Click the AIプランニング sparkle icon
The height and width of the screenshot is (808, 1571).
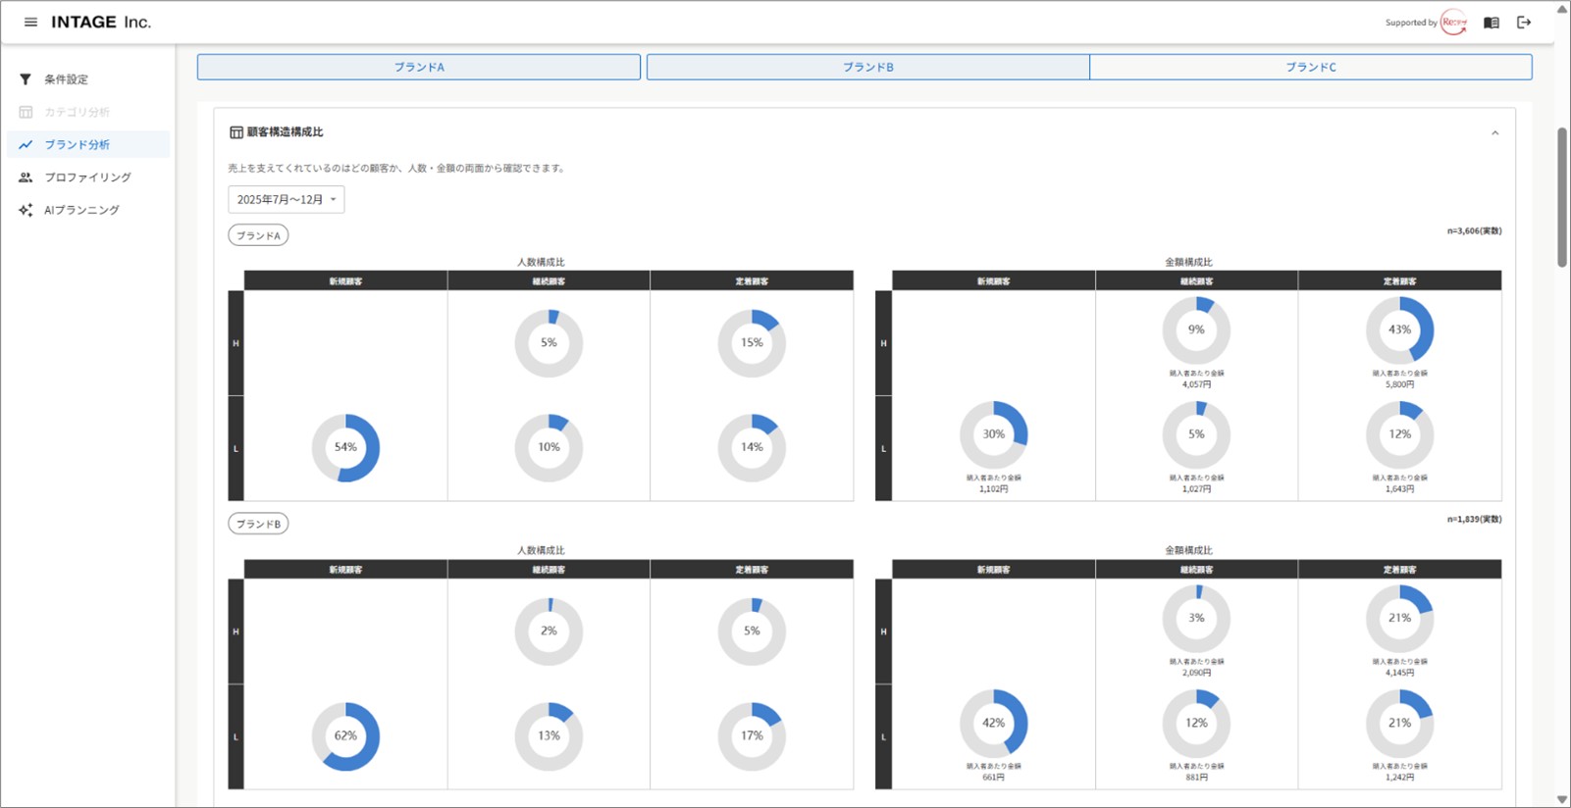(x=26, y=210)
